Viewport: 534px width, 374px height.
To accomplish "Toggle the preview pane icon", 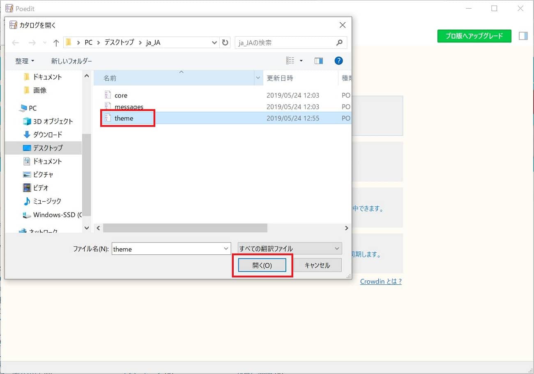I will tap(319, 61).
